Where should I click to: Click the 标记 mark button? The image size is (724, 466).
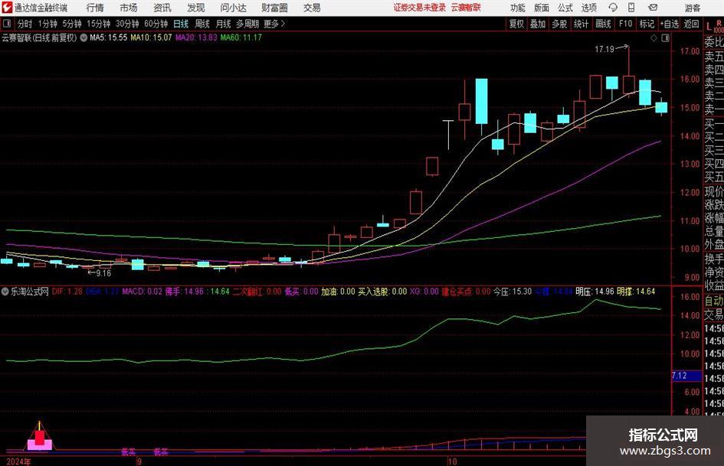(647, 24)
